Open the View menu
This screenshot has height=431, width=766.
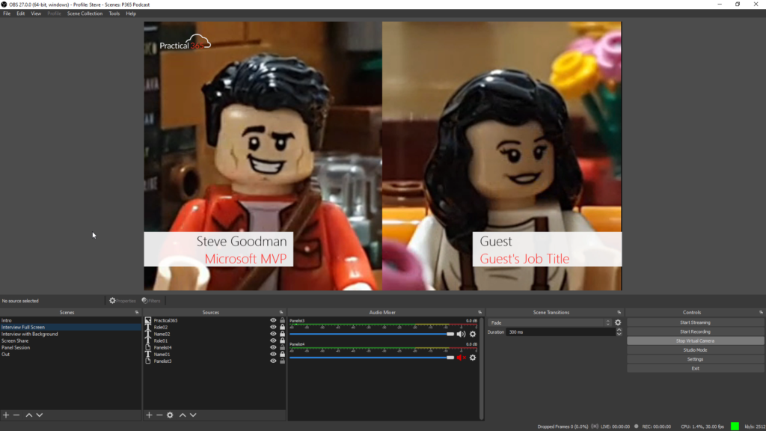36,13
